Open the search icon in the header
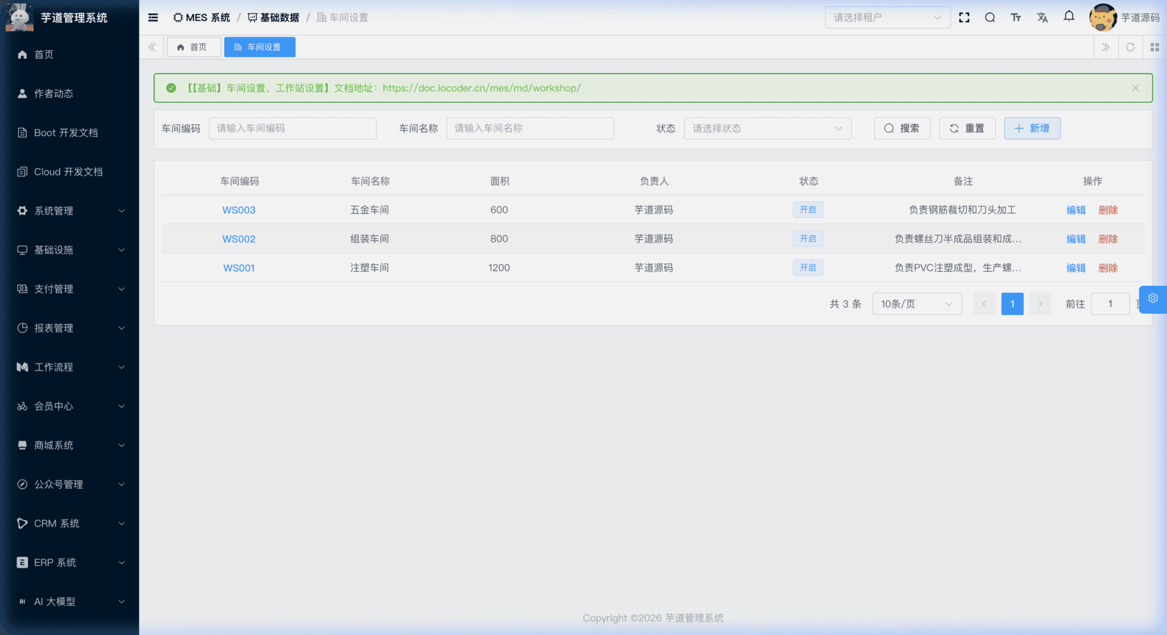 [990, 17]
